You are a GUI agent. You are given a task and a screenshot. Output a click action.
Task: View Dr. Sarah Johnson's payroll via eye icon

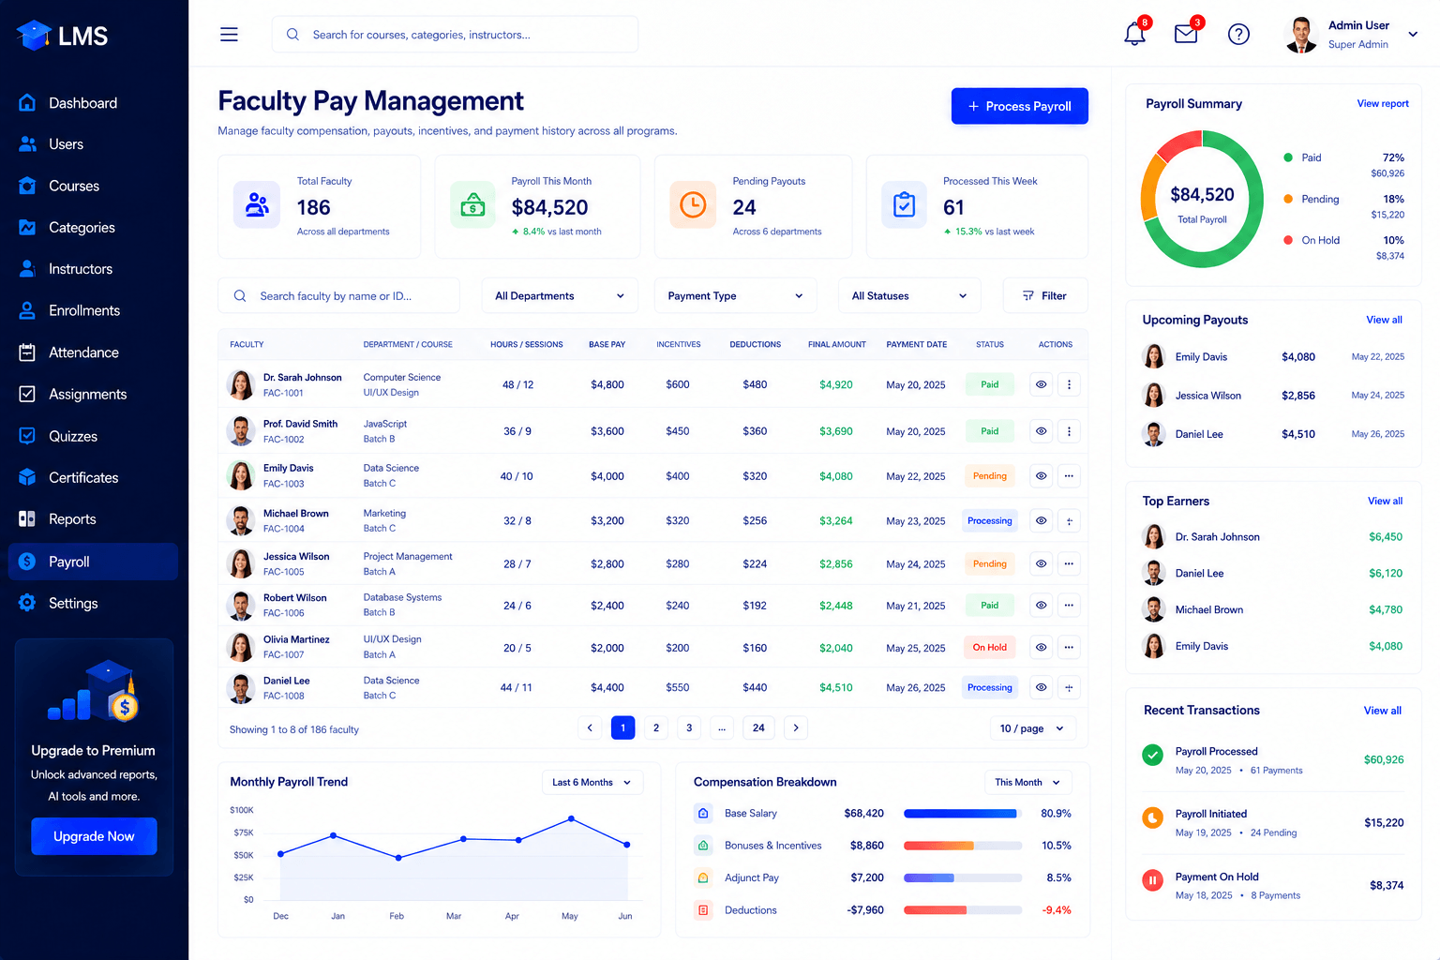tap(1041, 384)
